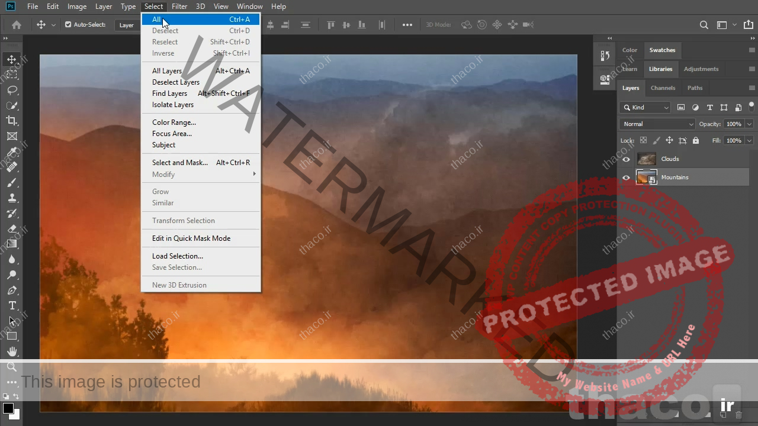
Task: Toggle the layer filtering switch
Action: pyautogui.click(x=751, y=106)
